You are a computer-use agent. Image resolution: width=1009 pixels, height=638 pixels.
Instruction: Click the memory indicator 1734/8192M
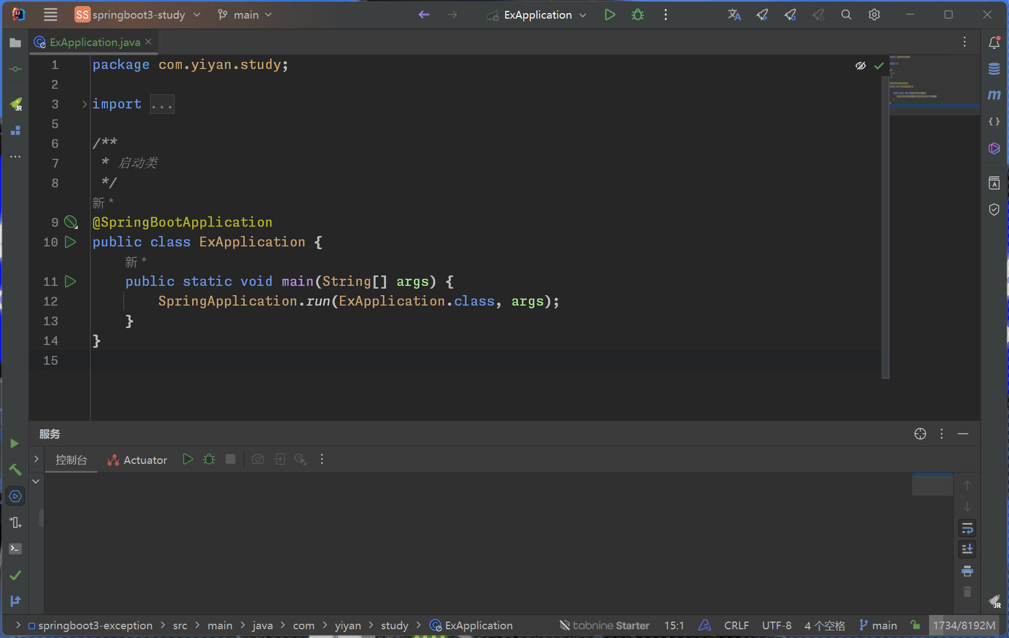pyautogui.click(x=964, y=625)
